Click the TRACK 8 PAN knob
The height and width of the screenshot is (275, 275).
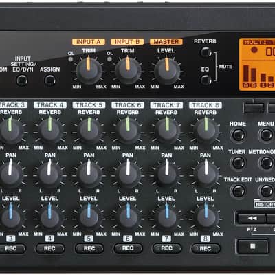point(206,174)
